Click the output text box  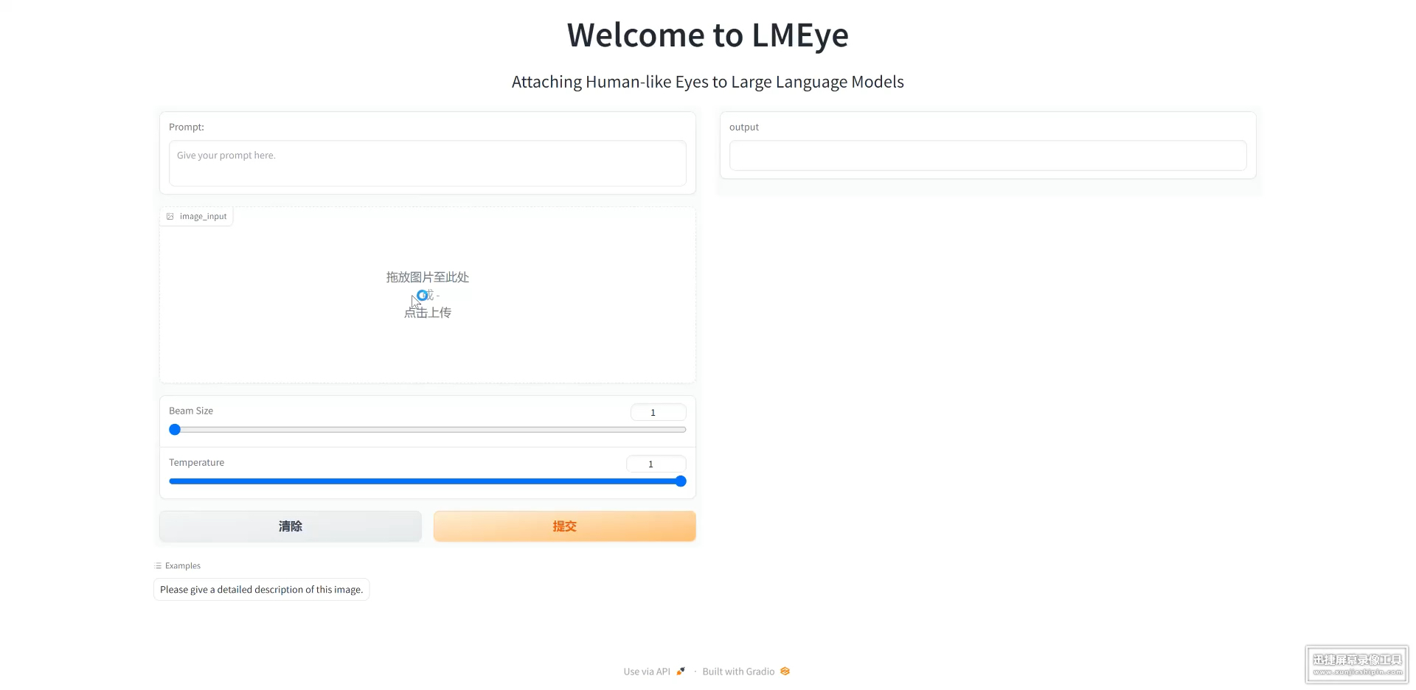click(988, 156)
